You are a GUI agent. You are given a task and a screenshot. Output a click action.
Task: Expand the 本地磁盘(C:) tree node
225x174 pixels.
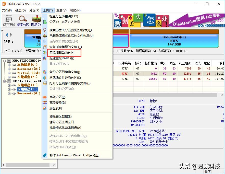click(x=9, y=65)
